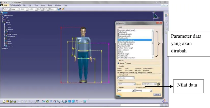The height and width of the screenshot is (108, 210).
Task: Click the Multi-view windows icon
Action: (69, 101)
